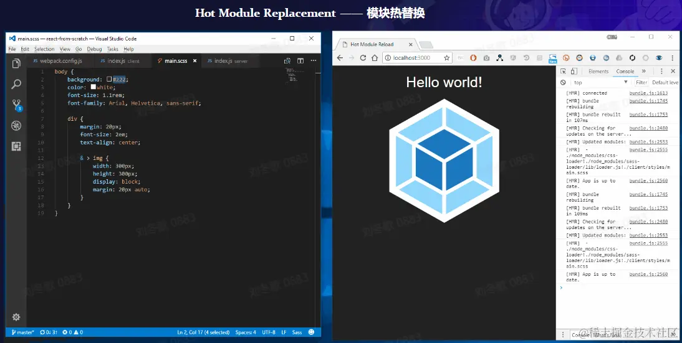Image resolution: width=682 pixels, height=343 pixels.
Task: Open the Debug menu in VS Code
Action: 94,49
